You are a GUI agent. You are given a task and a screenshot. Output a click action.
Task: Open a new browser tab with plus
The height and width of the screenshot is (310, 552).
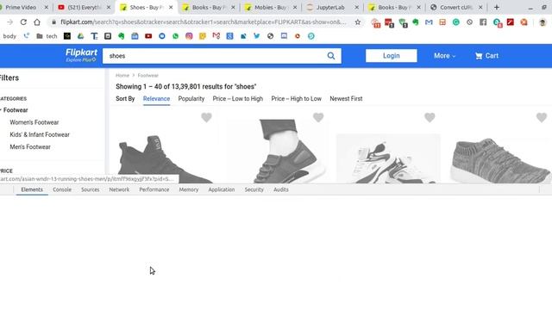pos(497,8)
